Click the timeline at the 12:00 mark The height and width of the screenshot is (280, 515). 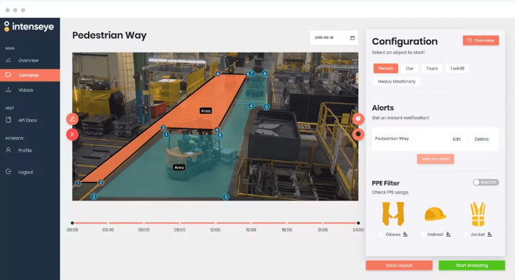(x=216, y=223)
